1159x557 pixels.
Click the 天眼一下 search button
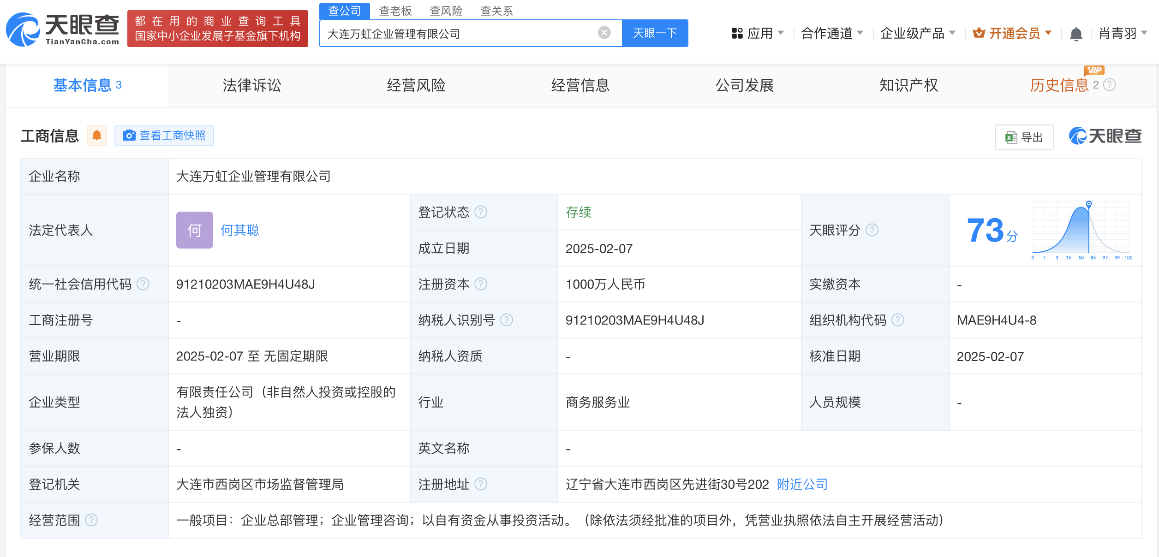click(x=655, y=33)
